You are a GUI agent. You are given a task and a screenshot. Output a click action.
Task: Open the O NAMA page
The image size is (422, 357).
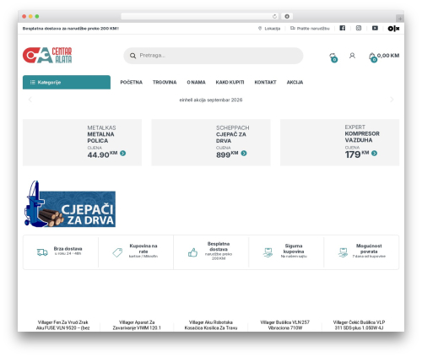click(x=196, y=82)
